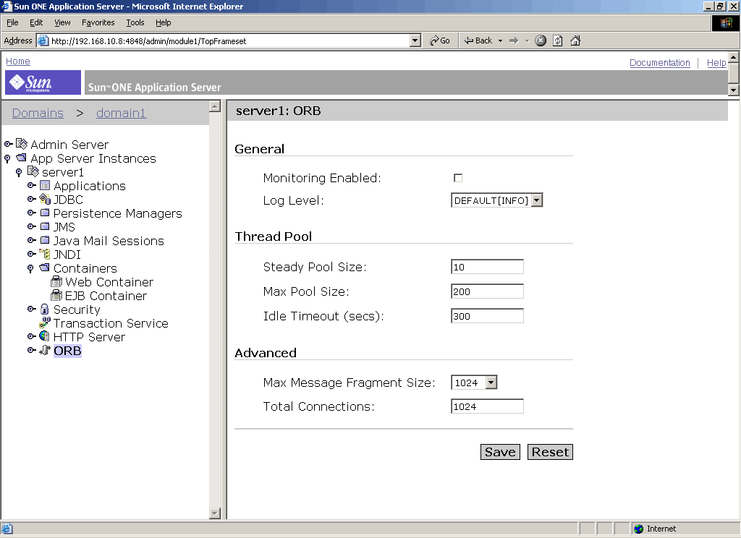
Task: Expand the Applications tree node
Action: pyautogui.click(x=31, y=185)
